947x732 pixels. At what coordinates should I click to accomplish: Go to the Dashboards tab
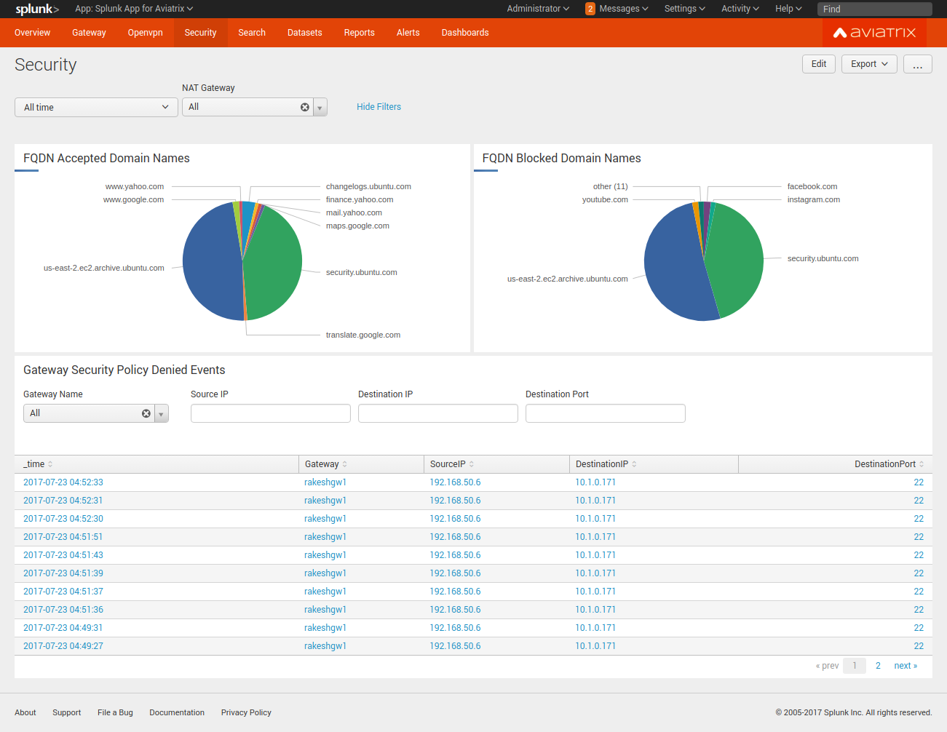click(x=465, y=33)
